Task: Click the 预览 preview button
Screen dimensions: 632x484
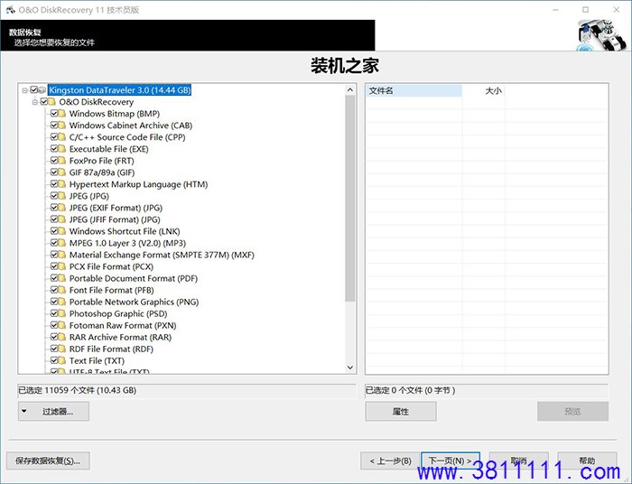Action: tap(572, 412)
